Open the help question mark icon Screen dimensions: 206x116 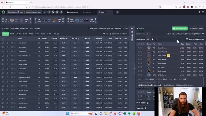pos(199,12)
